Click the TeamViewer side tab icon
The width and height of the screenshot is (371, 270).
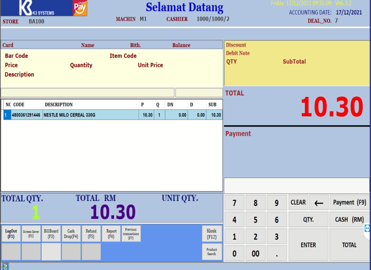click(x=367, y=228)
